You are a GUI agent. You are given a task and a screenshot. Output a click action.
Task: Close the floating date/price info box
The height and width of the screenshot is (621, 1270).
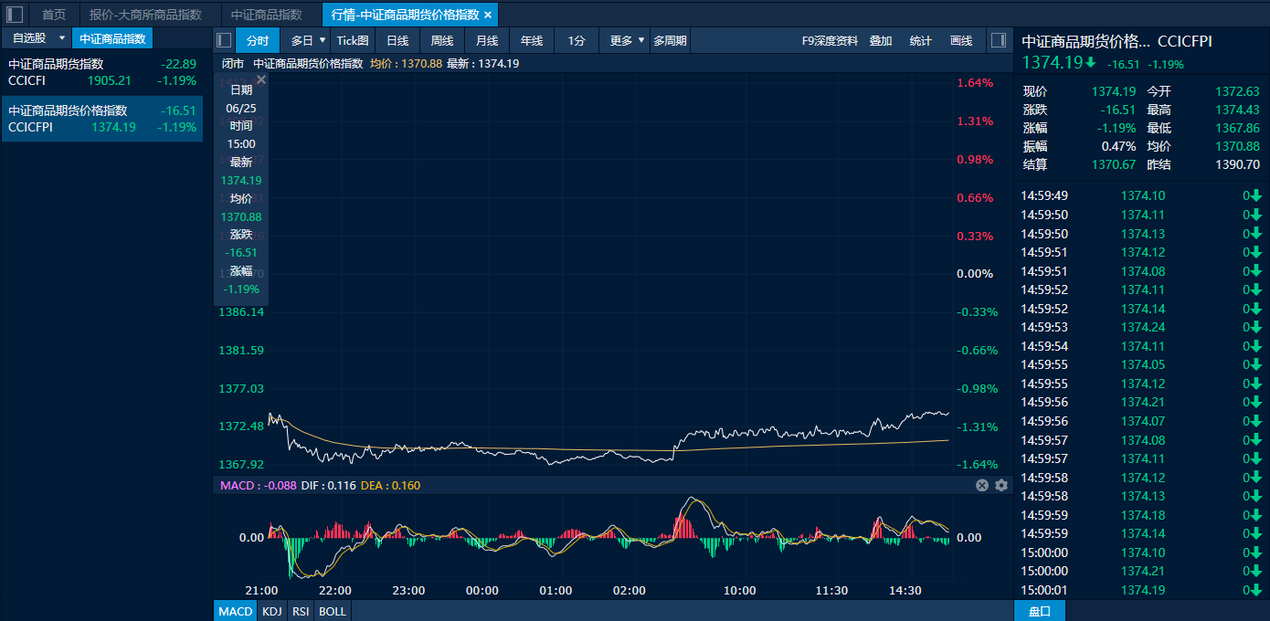(x=261, y=80)
